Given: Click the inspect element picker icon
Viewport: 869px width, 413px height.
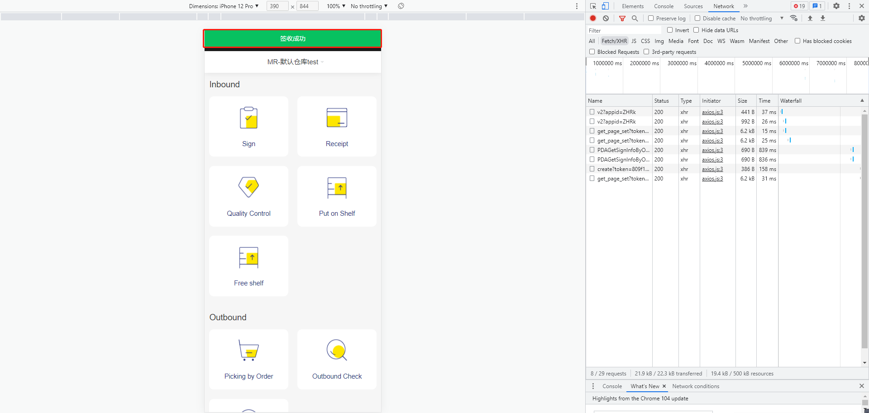Looking at the screenshot, I should click(x=593, y=6).
